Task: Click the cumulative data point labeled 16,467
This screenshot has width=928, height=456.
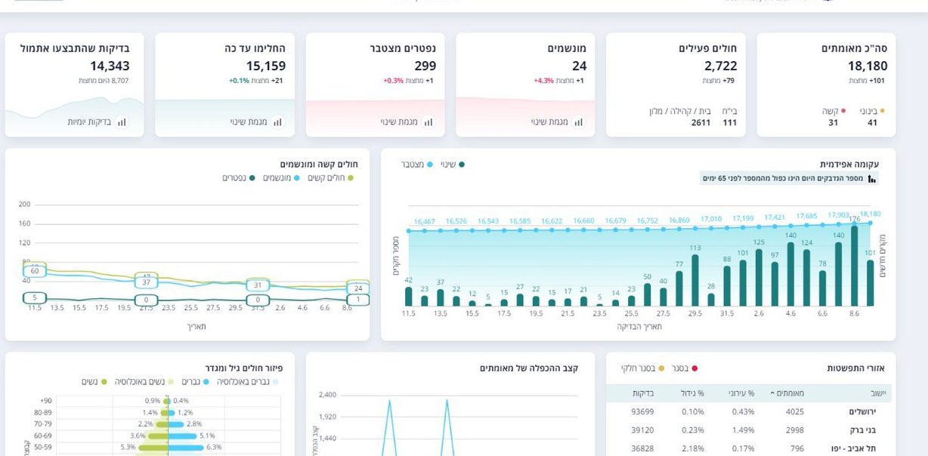Action: (x=424, y=230)
